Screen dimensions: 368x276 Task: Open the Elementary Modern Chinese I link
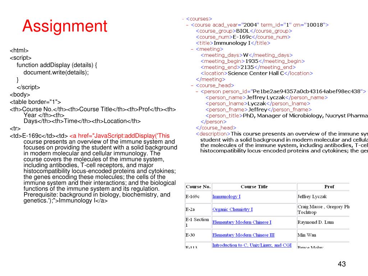coord(242,222)
